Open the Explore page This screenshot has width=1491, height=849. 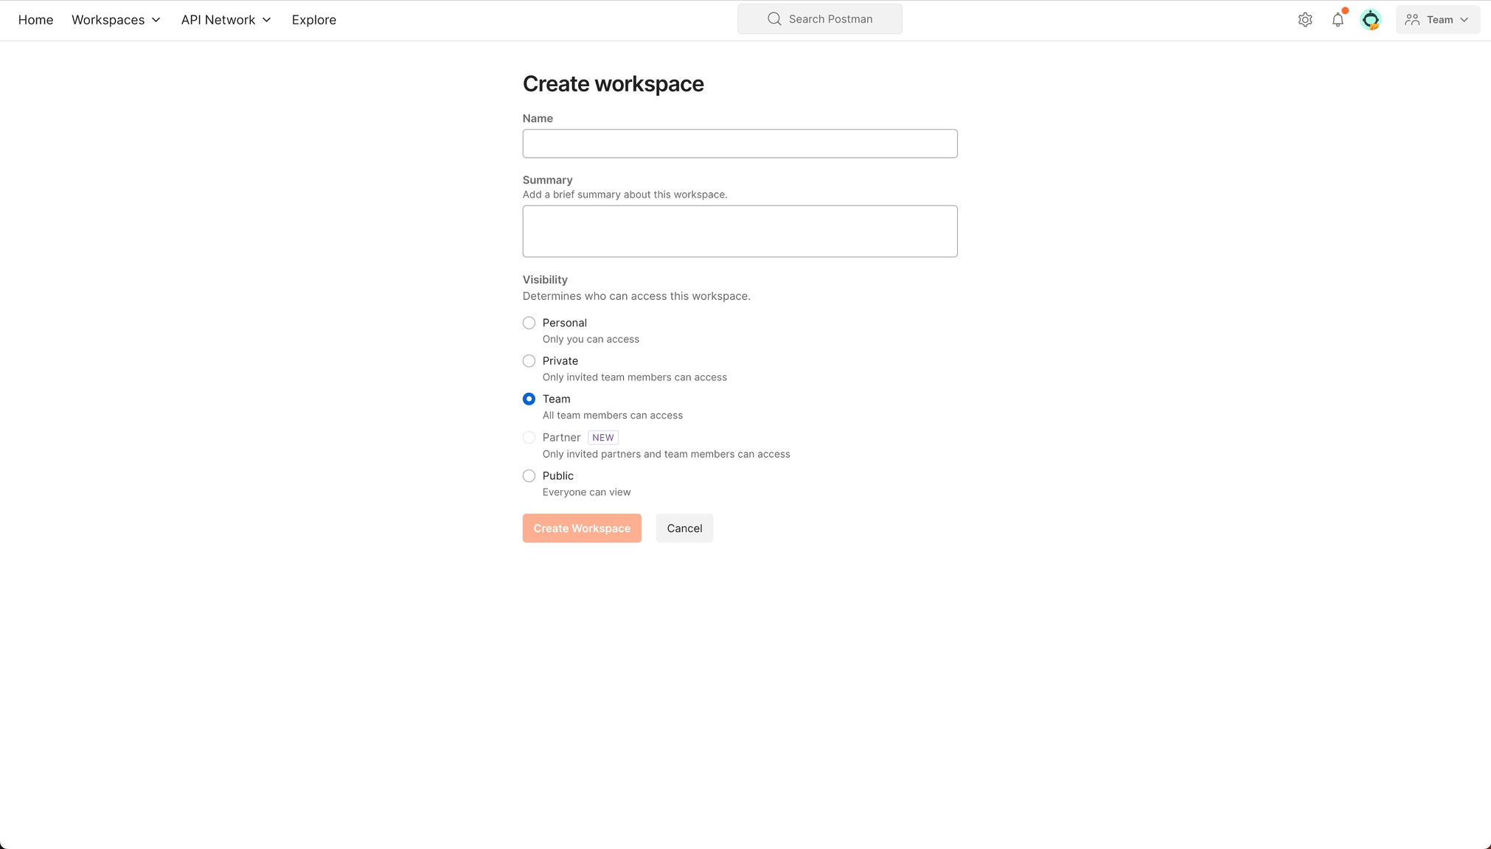(313, 20)
